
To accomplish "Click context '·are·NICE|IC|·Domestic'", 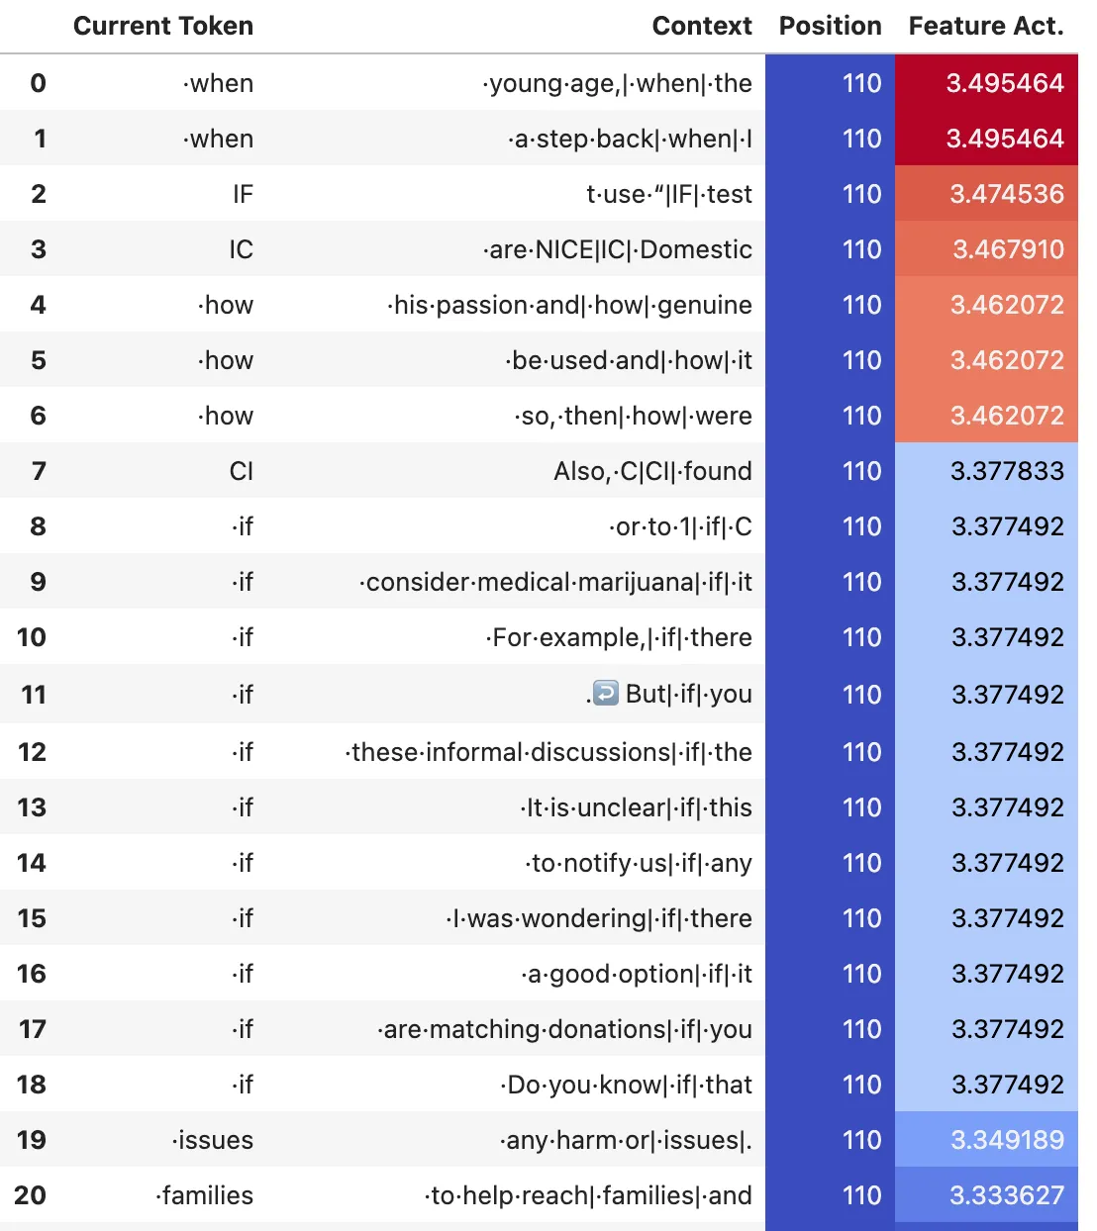I will 618,249.
